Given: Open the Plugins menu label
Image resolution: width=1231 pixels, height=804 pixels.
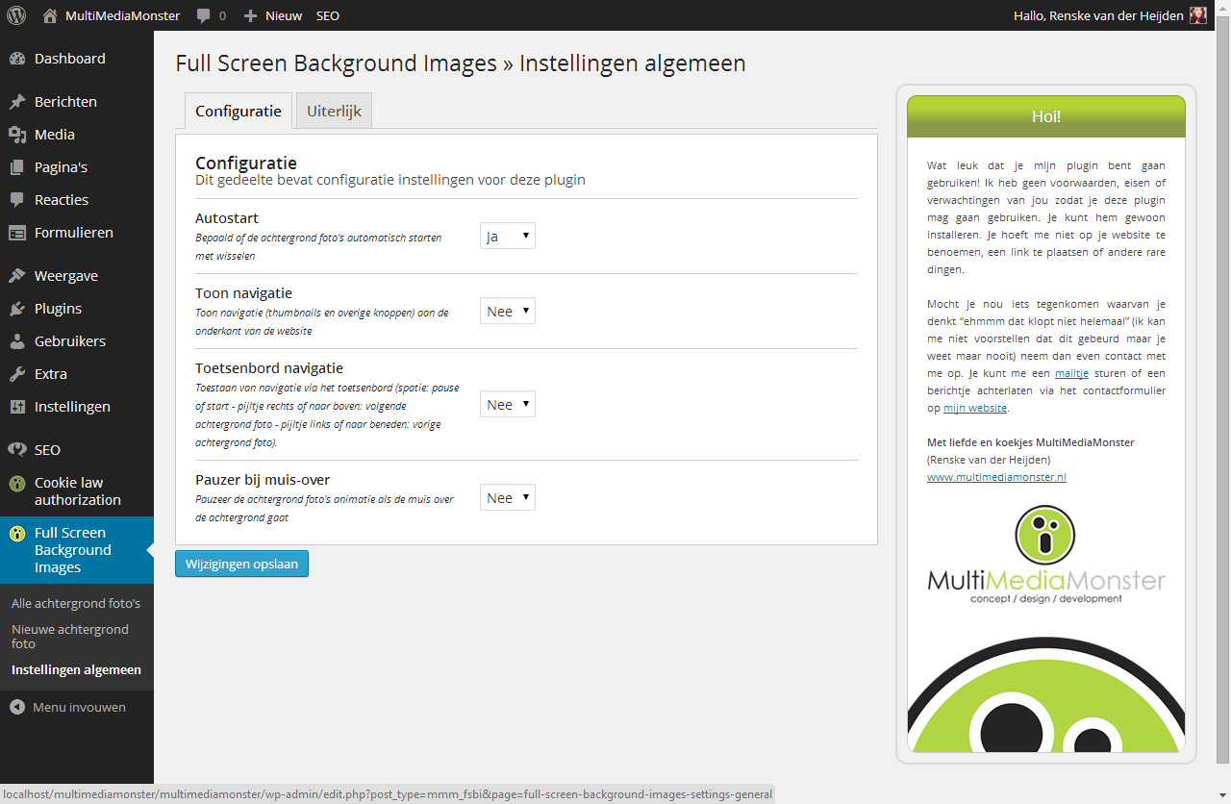Looking at the screenshot, I should coord(58,309).
